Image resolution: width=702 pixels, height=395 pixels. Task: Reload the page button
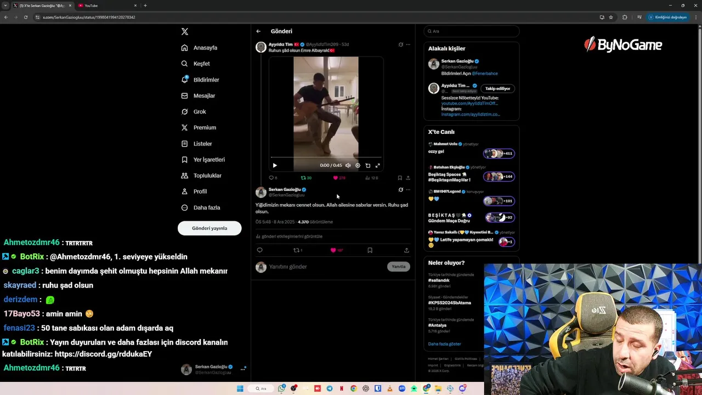click(x=25, y=17)
